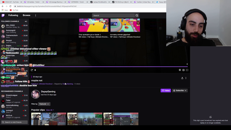Open the first popular clip thumbnail 0:15

[x=49, y=119]
